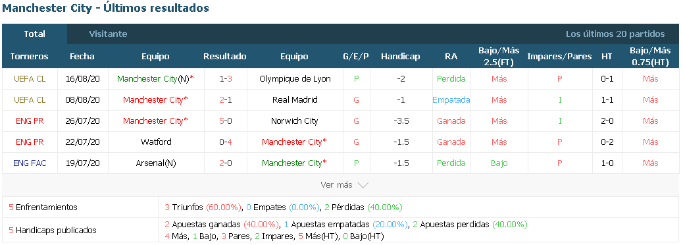Open Arsenal(N) team link
The image size is (683, 245).
point(156,163)
